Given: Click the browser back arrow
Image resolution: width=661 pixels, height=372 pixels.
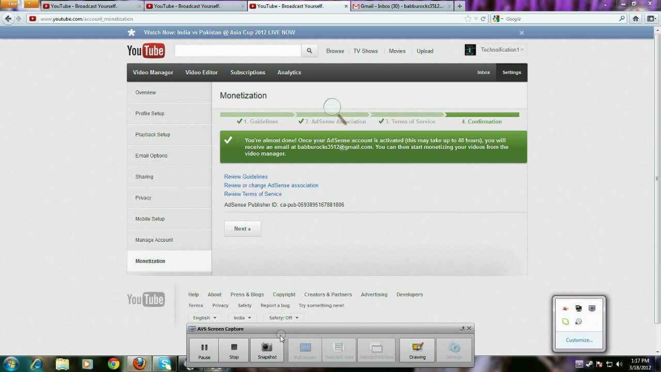Looking at the screenshot, I should 8,19.
